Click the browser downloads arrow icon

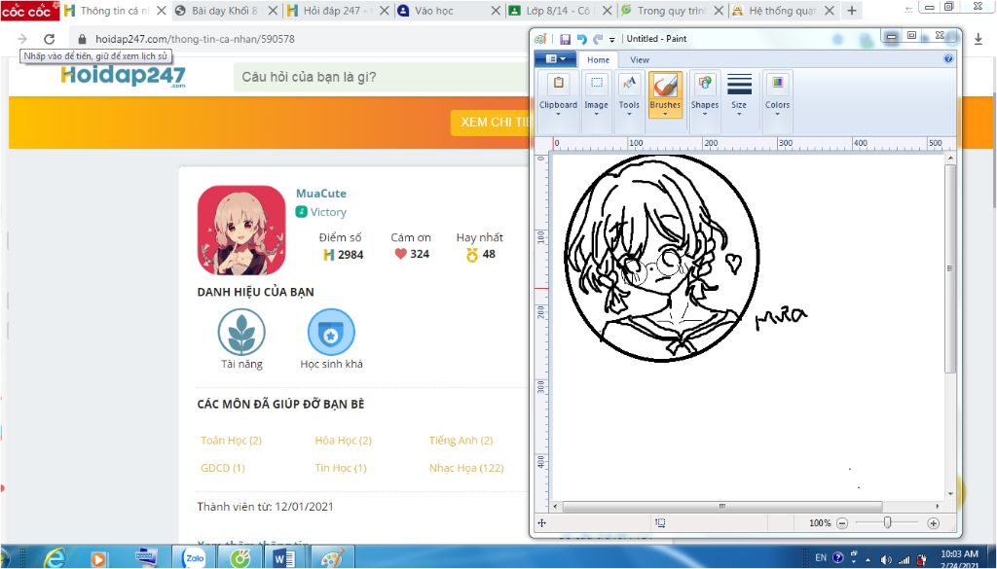pos(979,39)
